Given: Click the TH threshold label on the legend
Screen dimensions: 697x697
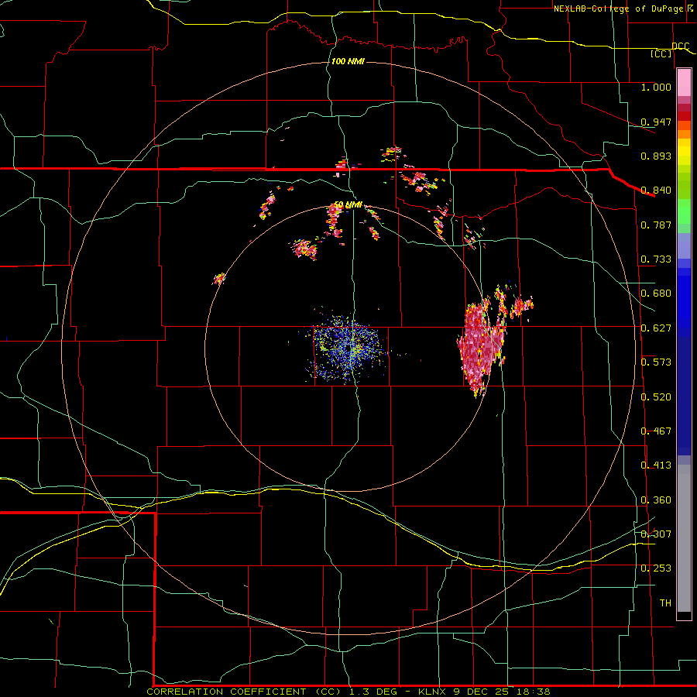Looking at the screenshot, I should tap(665, 603).
